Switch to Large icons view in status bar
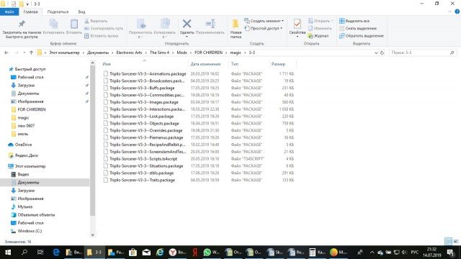The image size is (461, 259). click(x=455, y=242)
